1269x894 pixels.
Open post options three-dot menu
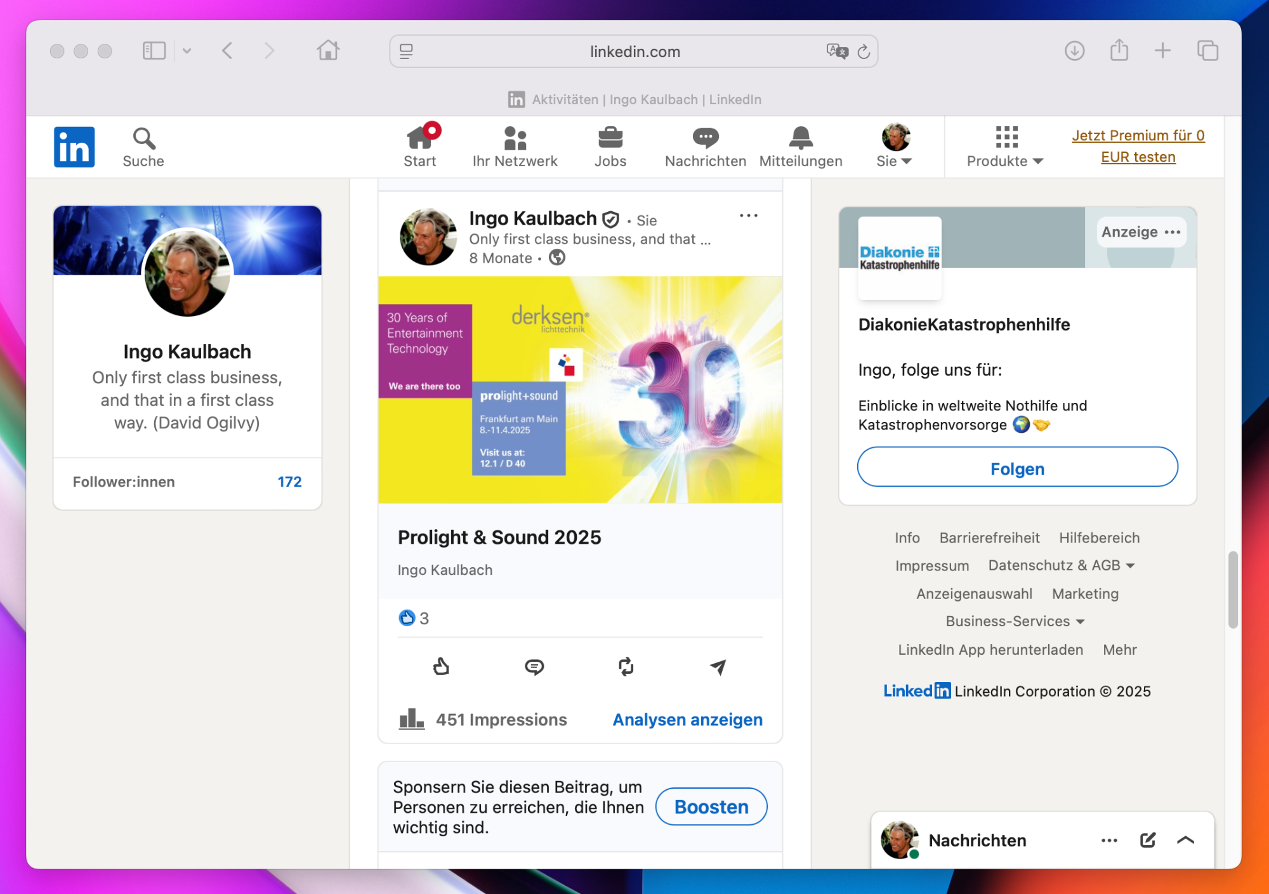click(x=749, y=216)
